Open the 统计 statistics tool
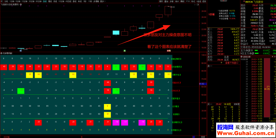Screen dimensions: 276x138 177,1
